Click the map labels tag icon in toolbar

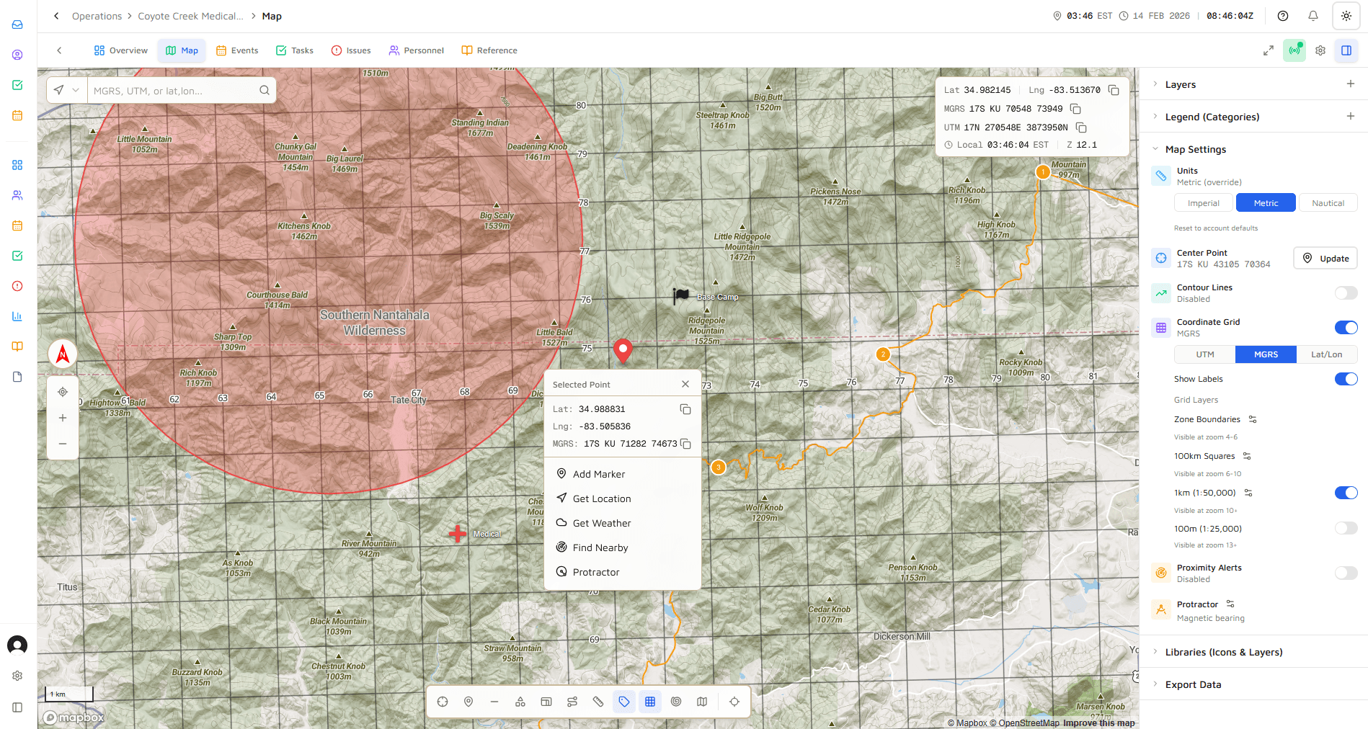click(x=624, y=701)
